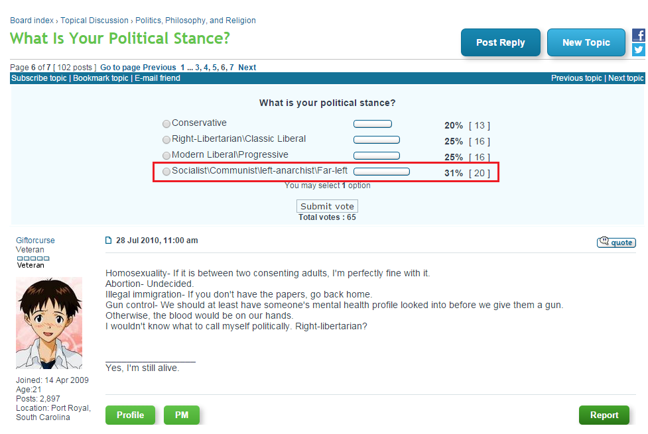Open Politics, Philosophy, and Religion breadcrumb
This screenshot has height=434, width=648.
click(196, 21)
